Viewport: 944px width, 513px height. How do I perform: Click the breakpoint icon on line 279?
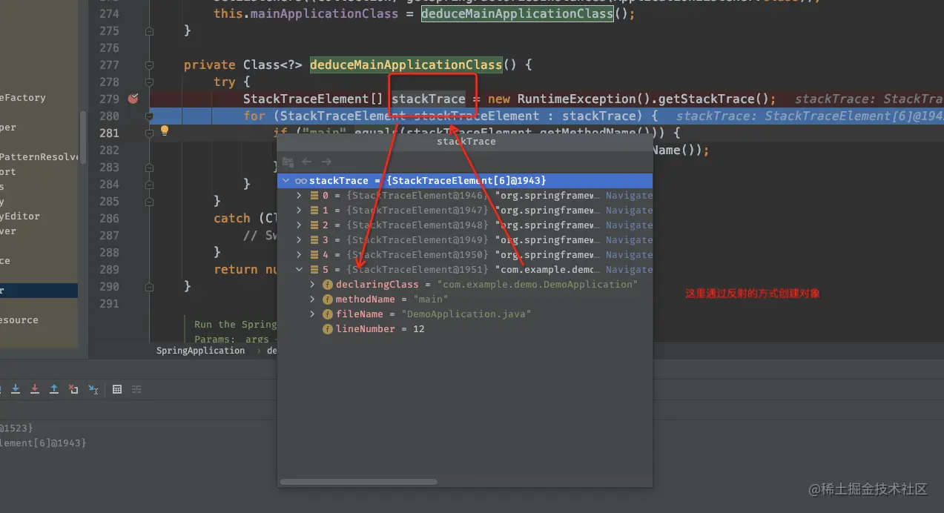[133, 99]
